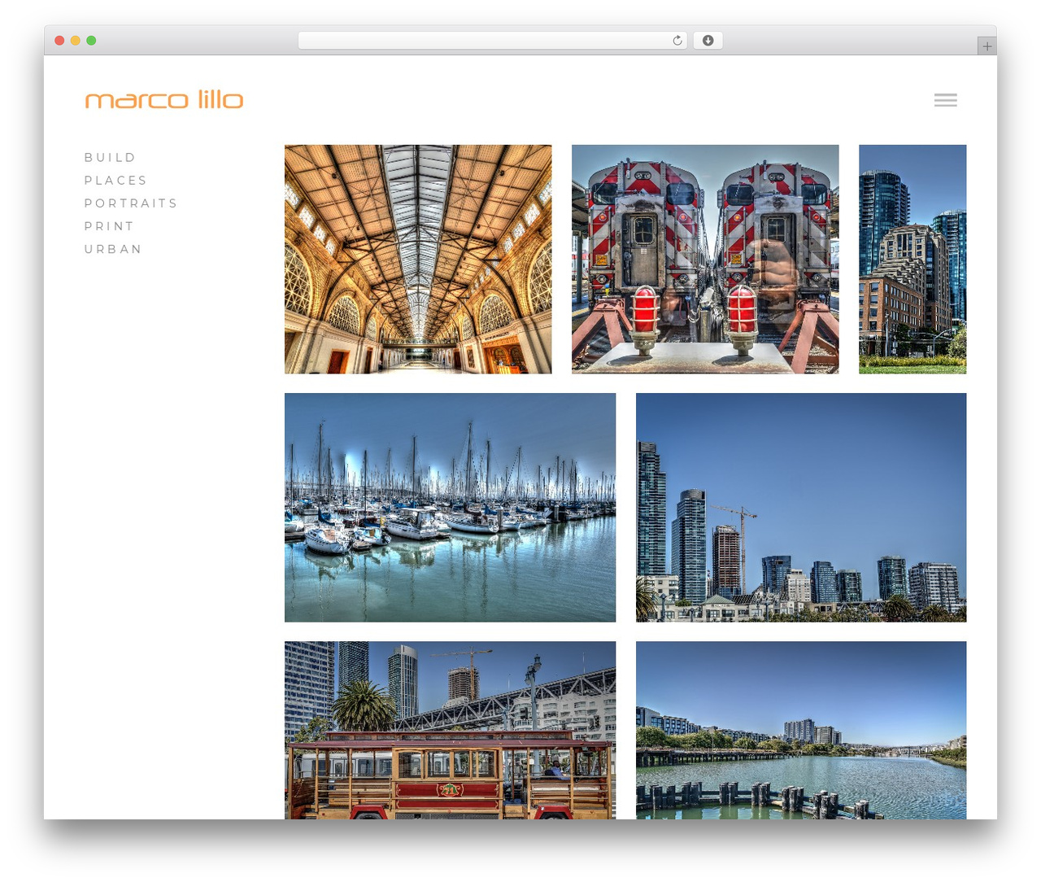This screenshot has height=882, width=1041.
Task: Minimize the window with yellow button
Action: click(x=75, y=41)
